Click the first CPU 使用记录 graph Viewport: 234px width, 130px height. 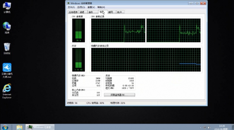click(x=118, y=30)
